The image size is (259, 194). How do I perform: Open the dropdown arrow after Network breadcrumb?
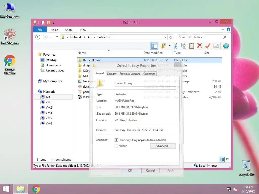tap(84, 37)
